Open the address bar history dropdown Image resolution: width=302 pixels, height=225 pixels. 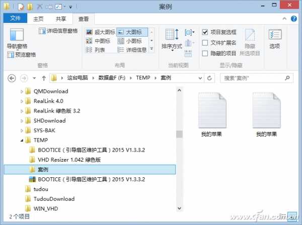pyautogui.click(x=200, y=78)
